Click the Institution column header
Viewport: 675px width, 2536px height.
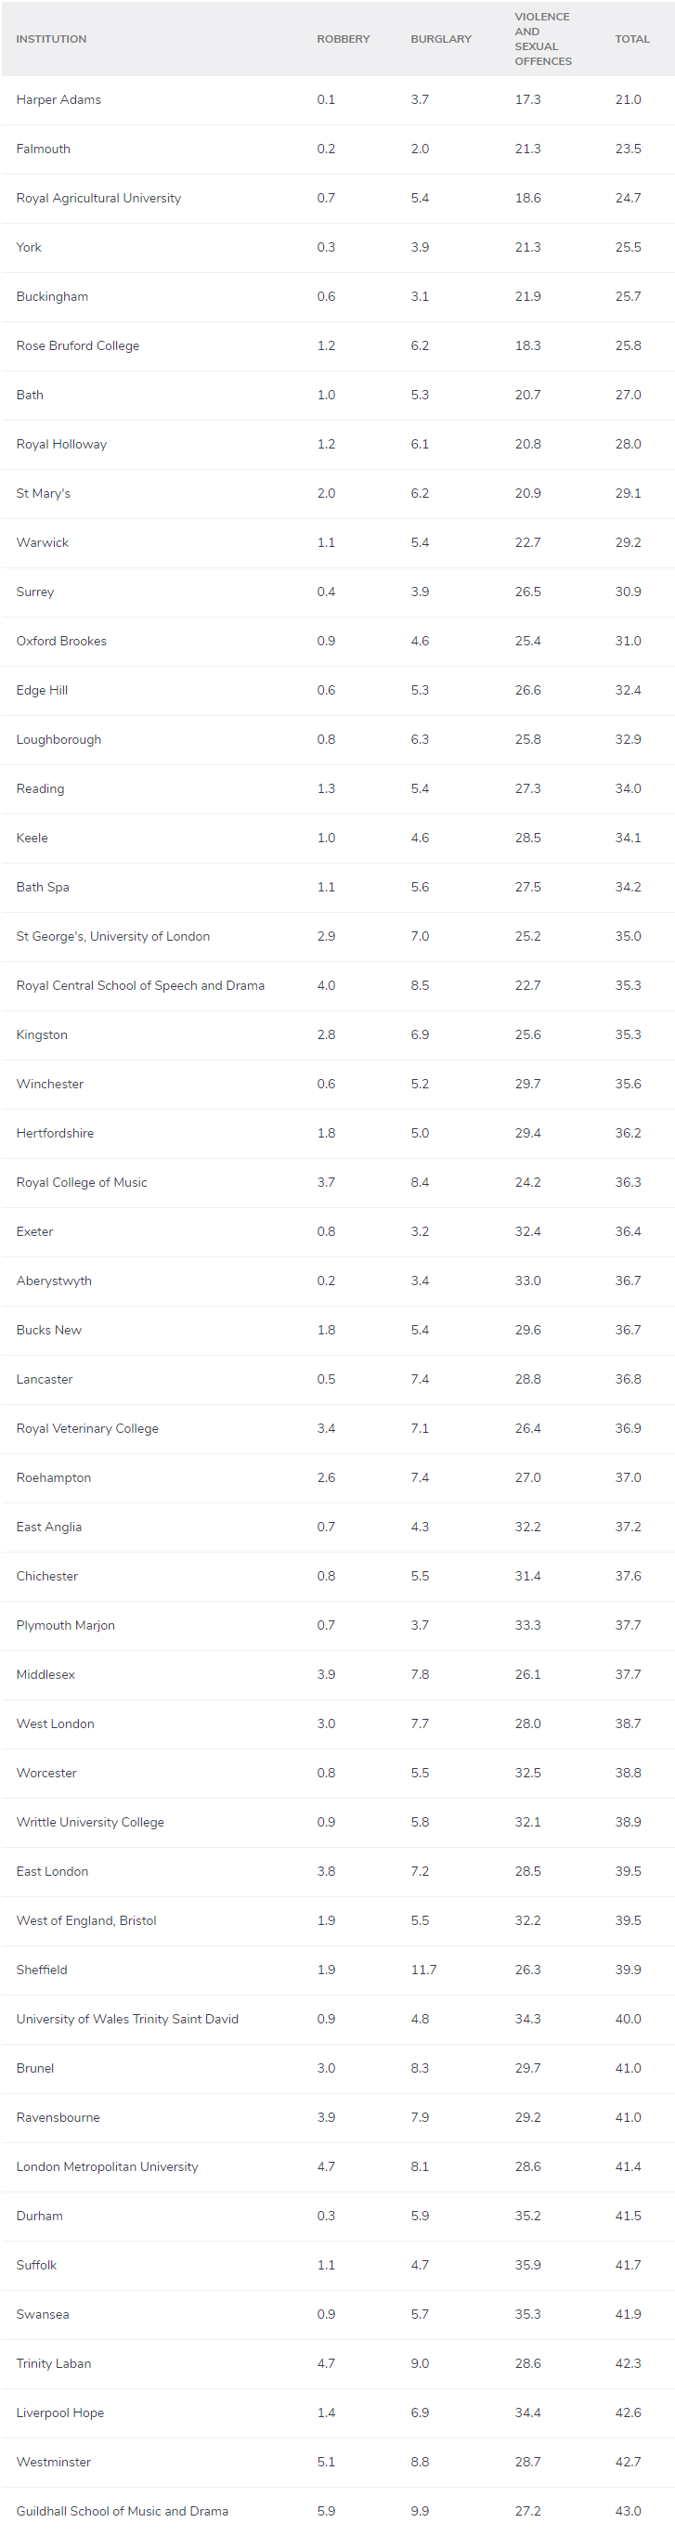(x=51, y=39)
